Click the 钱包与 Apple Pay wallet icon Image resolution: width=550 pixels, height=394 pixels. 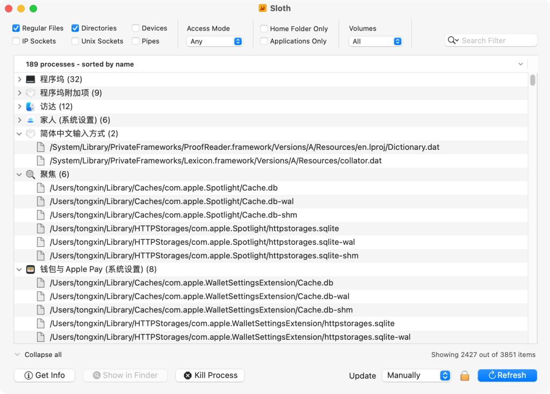click(x=31, y=269)
